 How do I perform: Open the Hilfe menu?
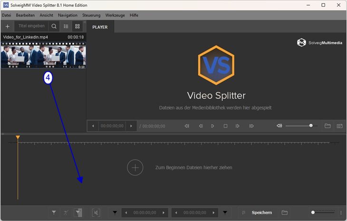click(134, 15)
